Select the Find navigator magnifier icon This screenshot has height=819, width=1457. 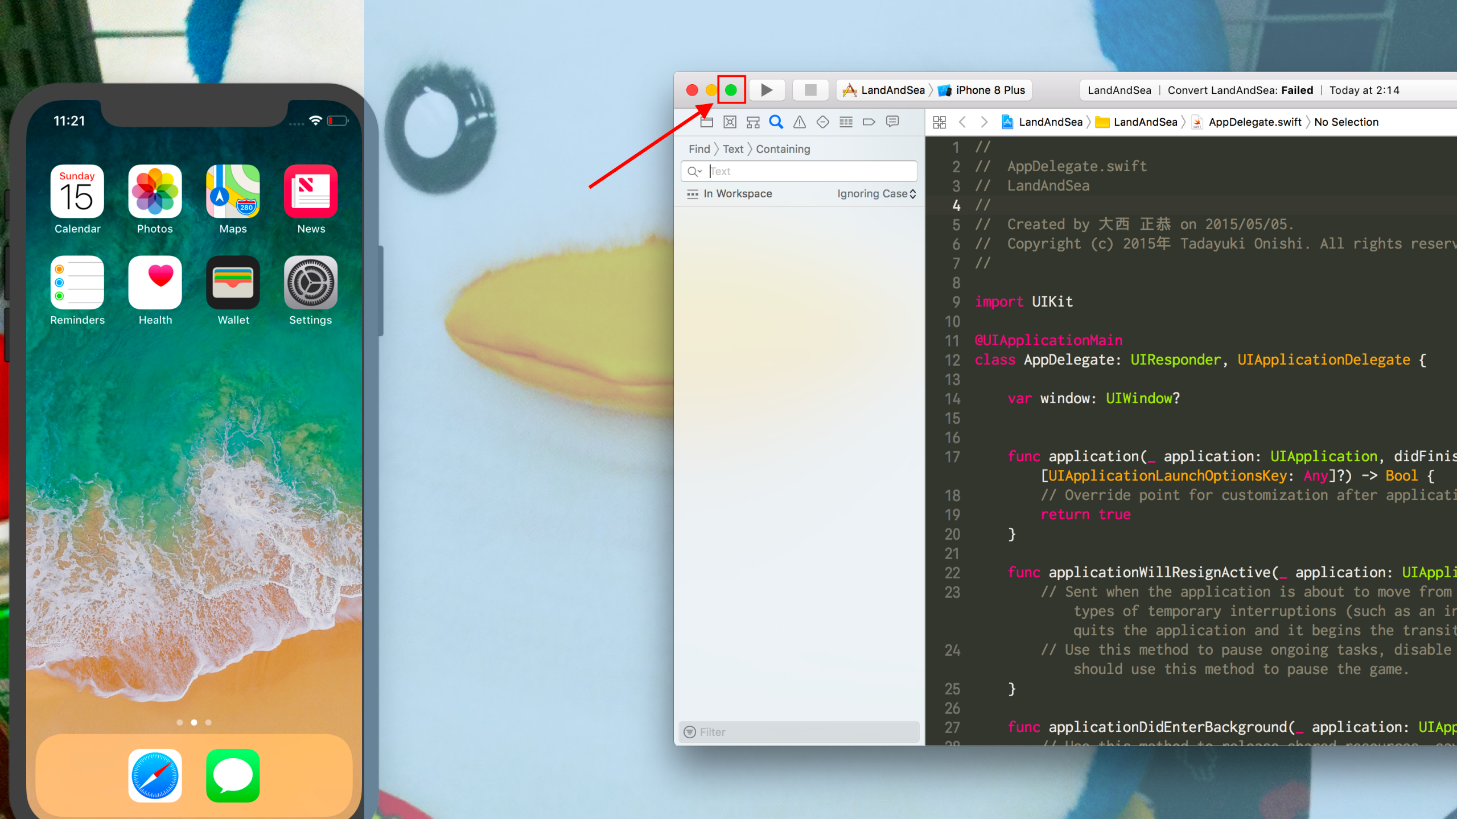[776, 122]
